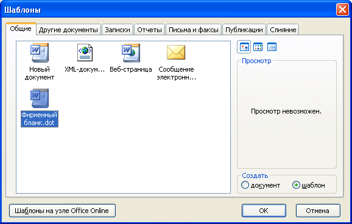Switch to list view icon
This screenshot has width=352, height=224.
click(x=258, y=47)
